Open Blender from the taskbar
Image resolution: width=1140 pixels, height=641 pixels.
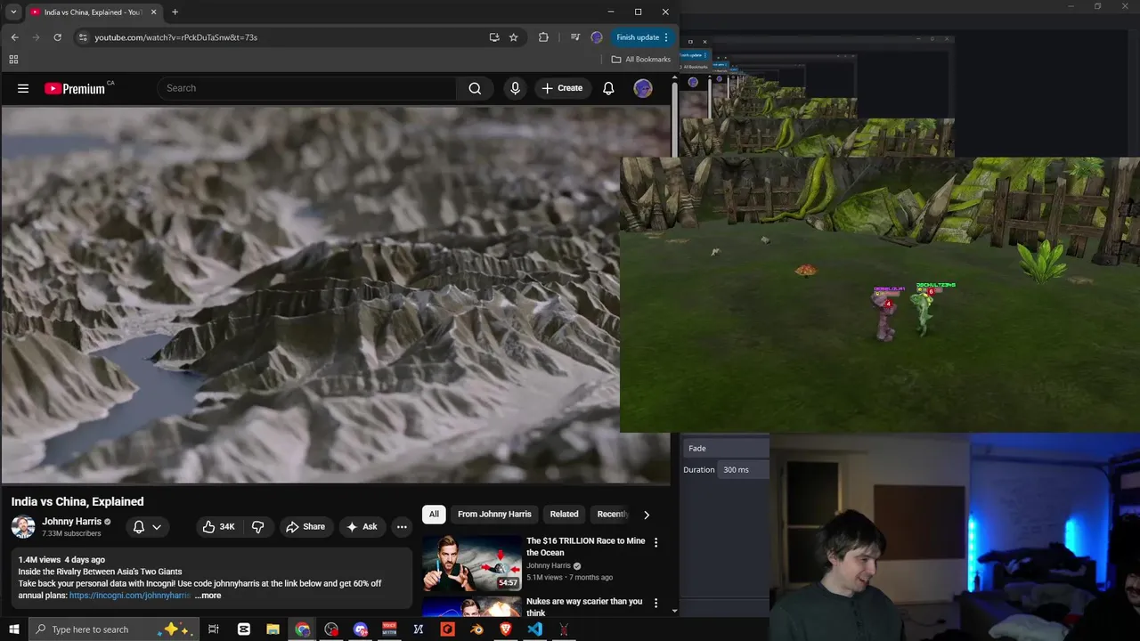pyautogui.click(x=476, y=629)
